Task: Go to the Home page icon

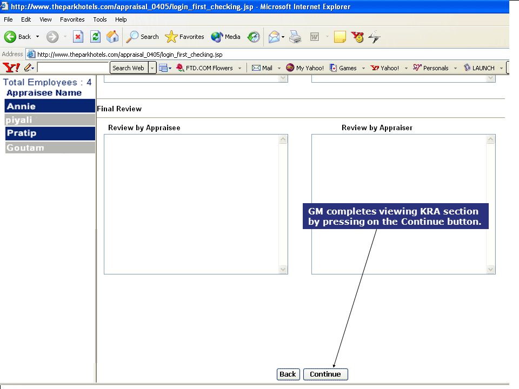Action: coord(112,37)
